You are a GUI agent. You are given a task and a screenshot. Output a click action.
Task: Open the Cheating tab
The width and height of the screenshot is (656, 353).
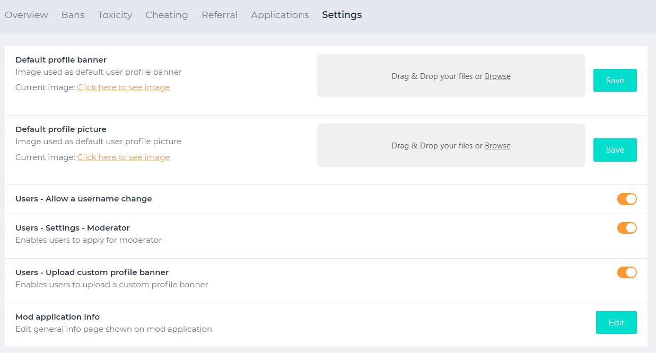[167, 15]
